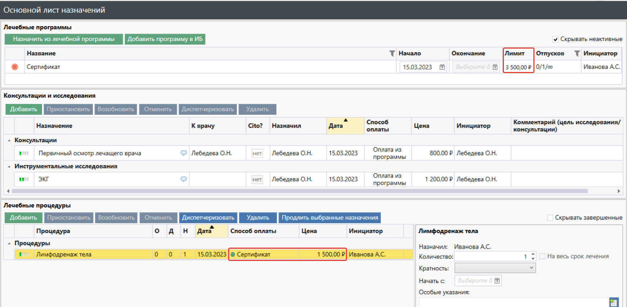Check the На весь срок лечения box

pos(542,256)
